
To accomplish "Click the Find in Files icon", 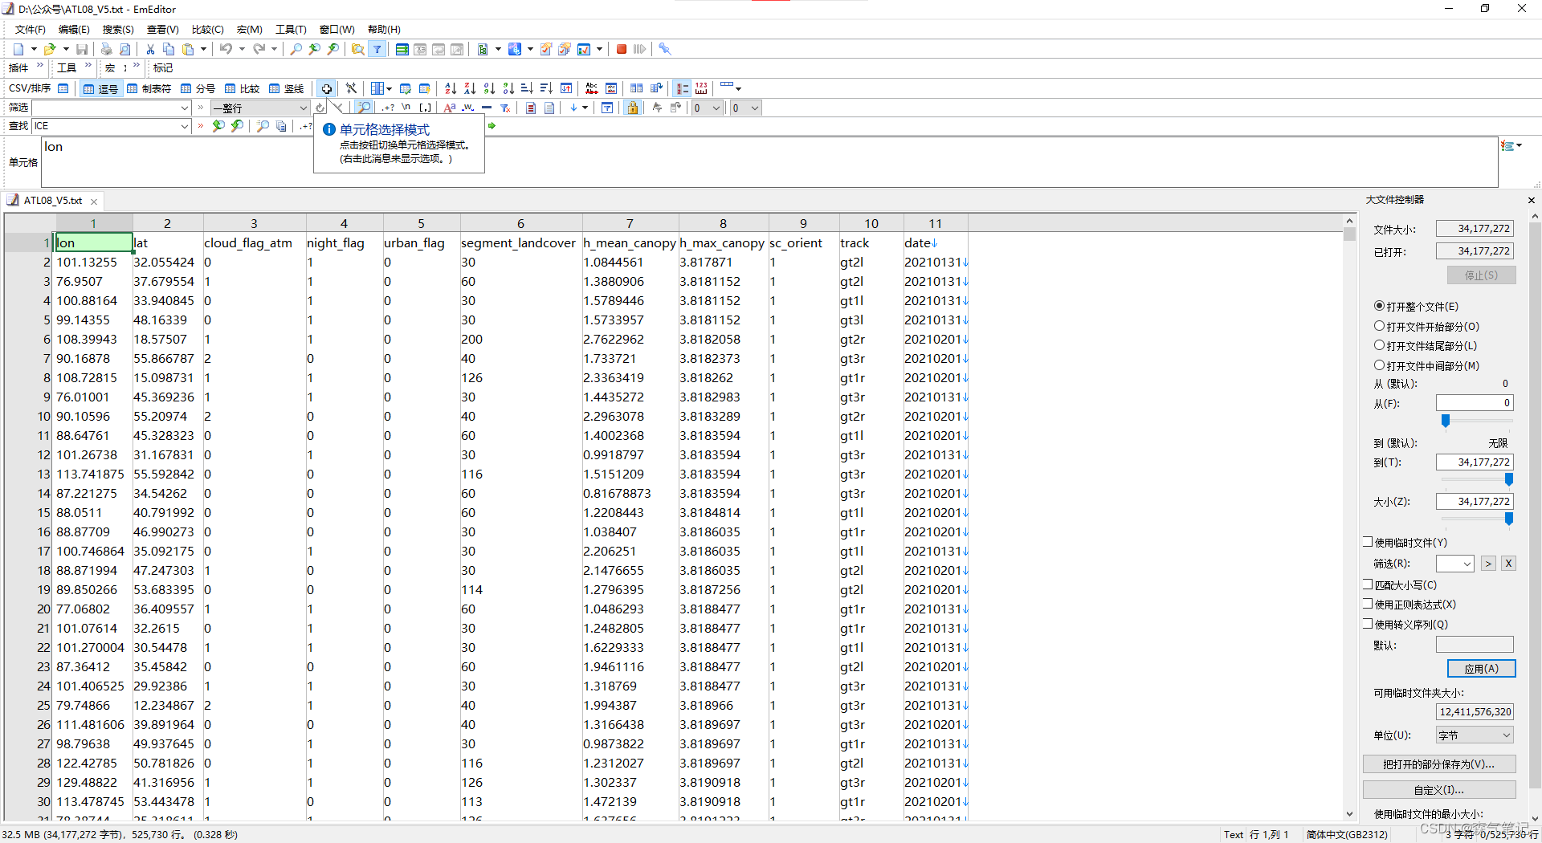I will 358,49.
